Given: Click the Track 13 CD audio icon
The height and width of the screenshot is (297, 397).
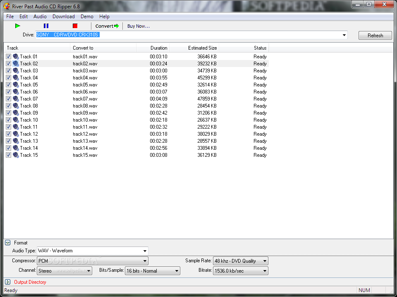Looking at the screenshot, I should pos(16,141).
